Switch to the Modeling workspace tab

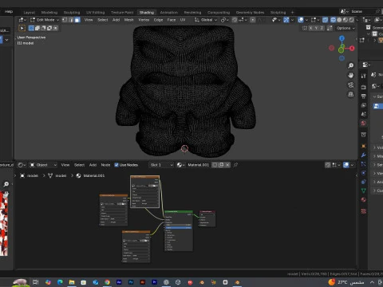point(49,13)
